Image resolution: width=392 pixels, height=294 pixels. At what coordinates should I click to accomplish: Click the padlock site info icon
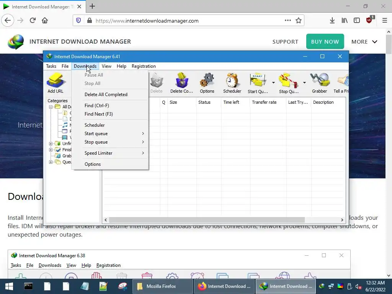(x=90, y=21)
